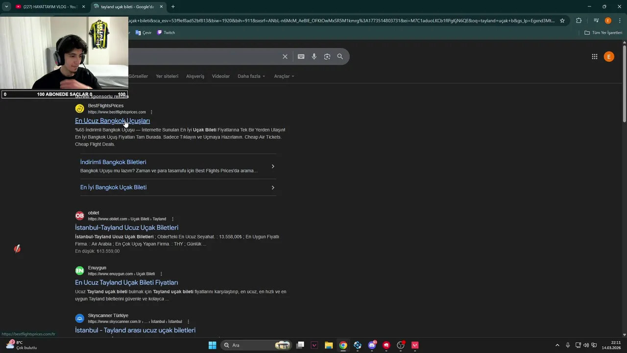
Task: Open the Chrome three-dot menu
Action: pos(619,21)
